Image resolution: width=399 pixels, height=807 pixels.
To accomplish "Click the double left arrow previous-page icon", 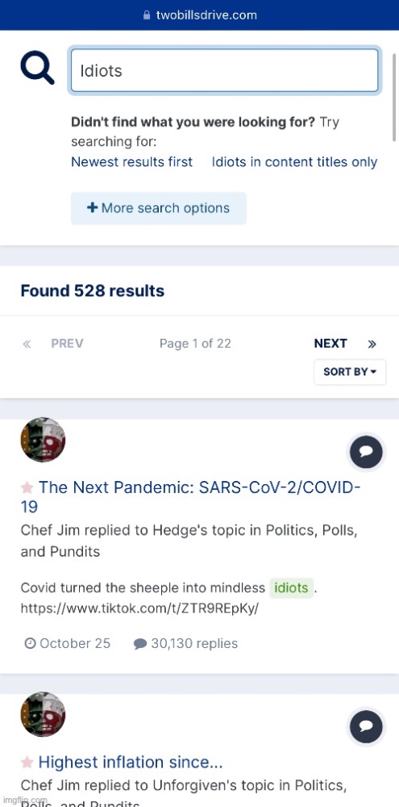I will click(x=27, y=344).
